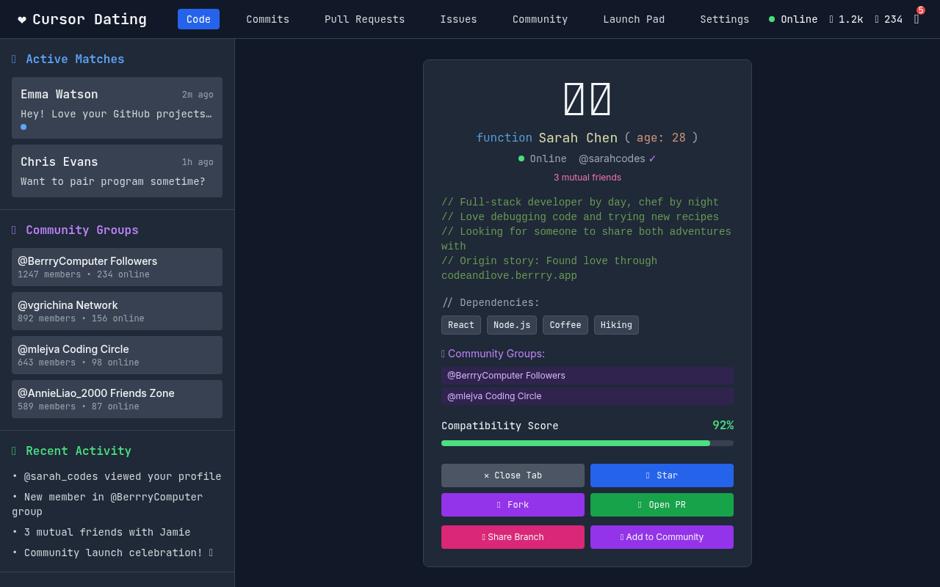Toggle the online dot on Sarah Chen's profile
Screen dimensions: 940x587
coord(521,158)
